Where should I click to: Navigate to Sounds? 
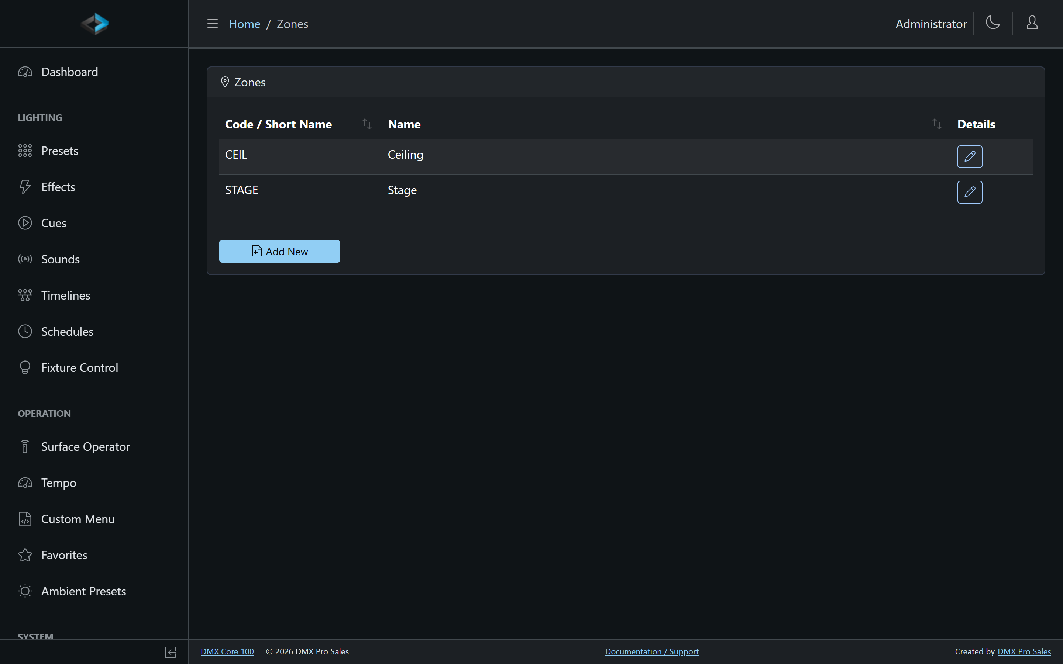pyautogui.click(x=94, y=259)
